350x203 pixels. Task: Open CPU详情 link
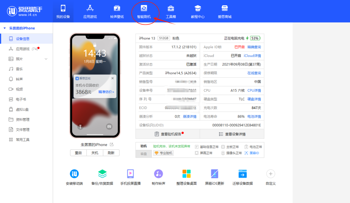pyautogui.click(x=254, y=90)
